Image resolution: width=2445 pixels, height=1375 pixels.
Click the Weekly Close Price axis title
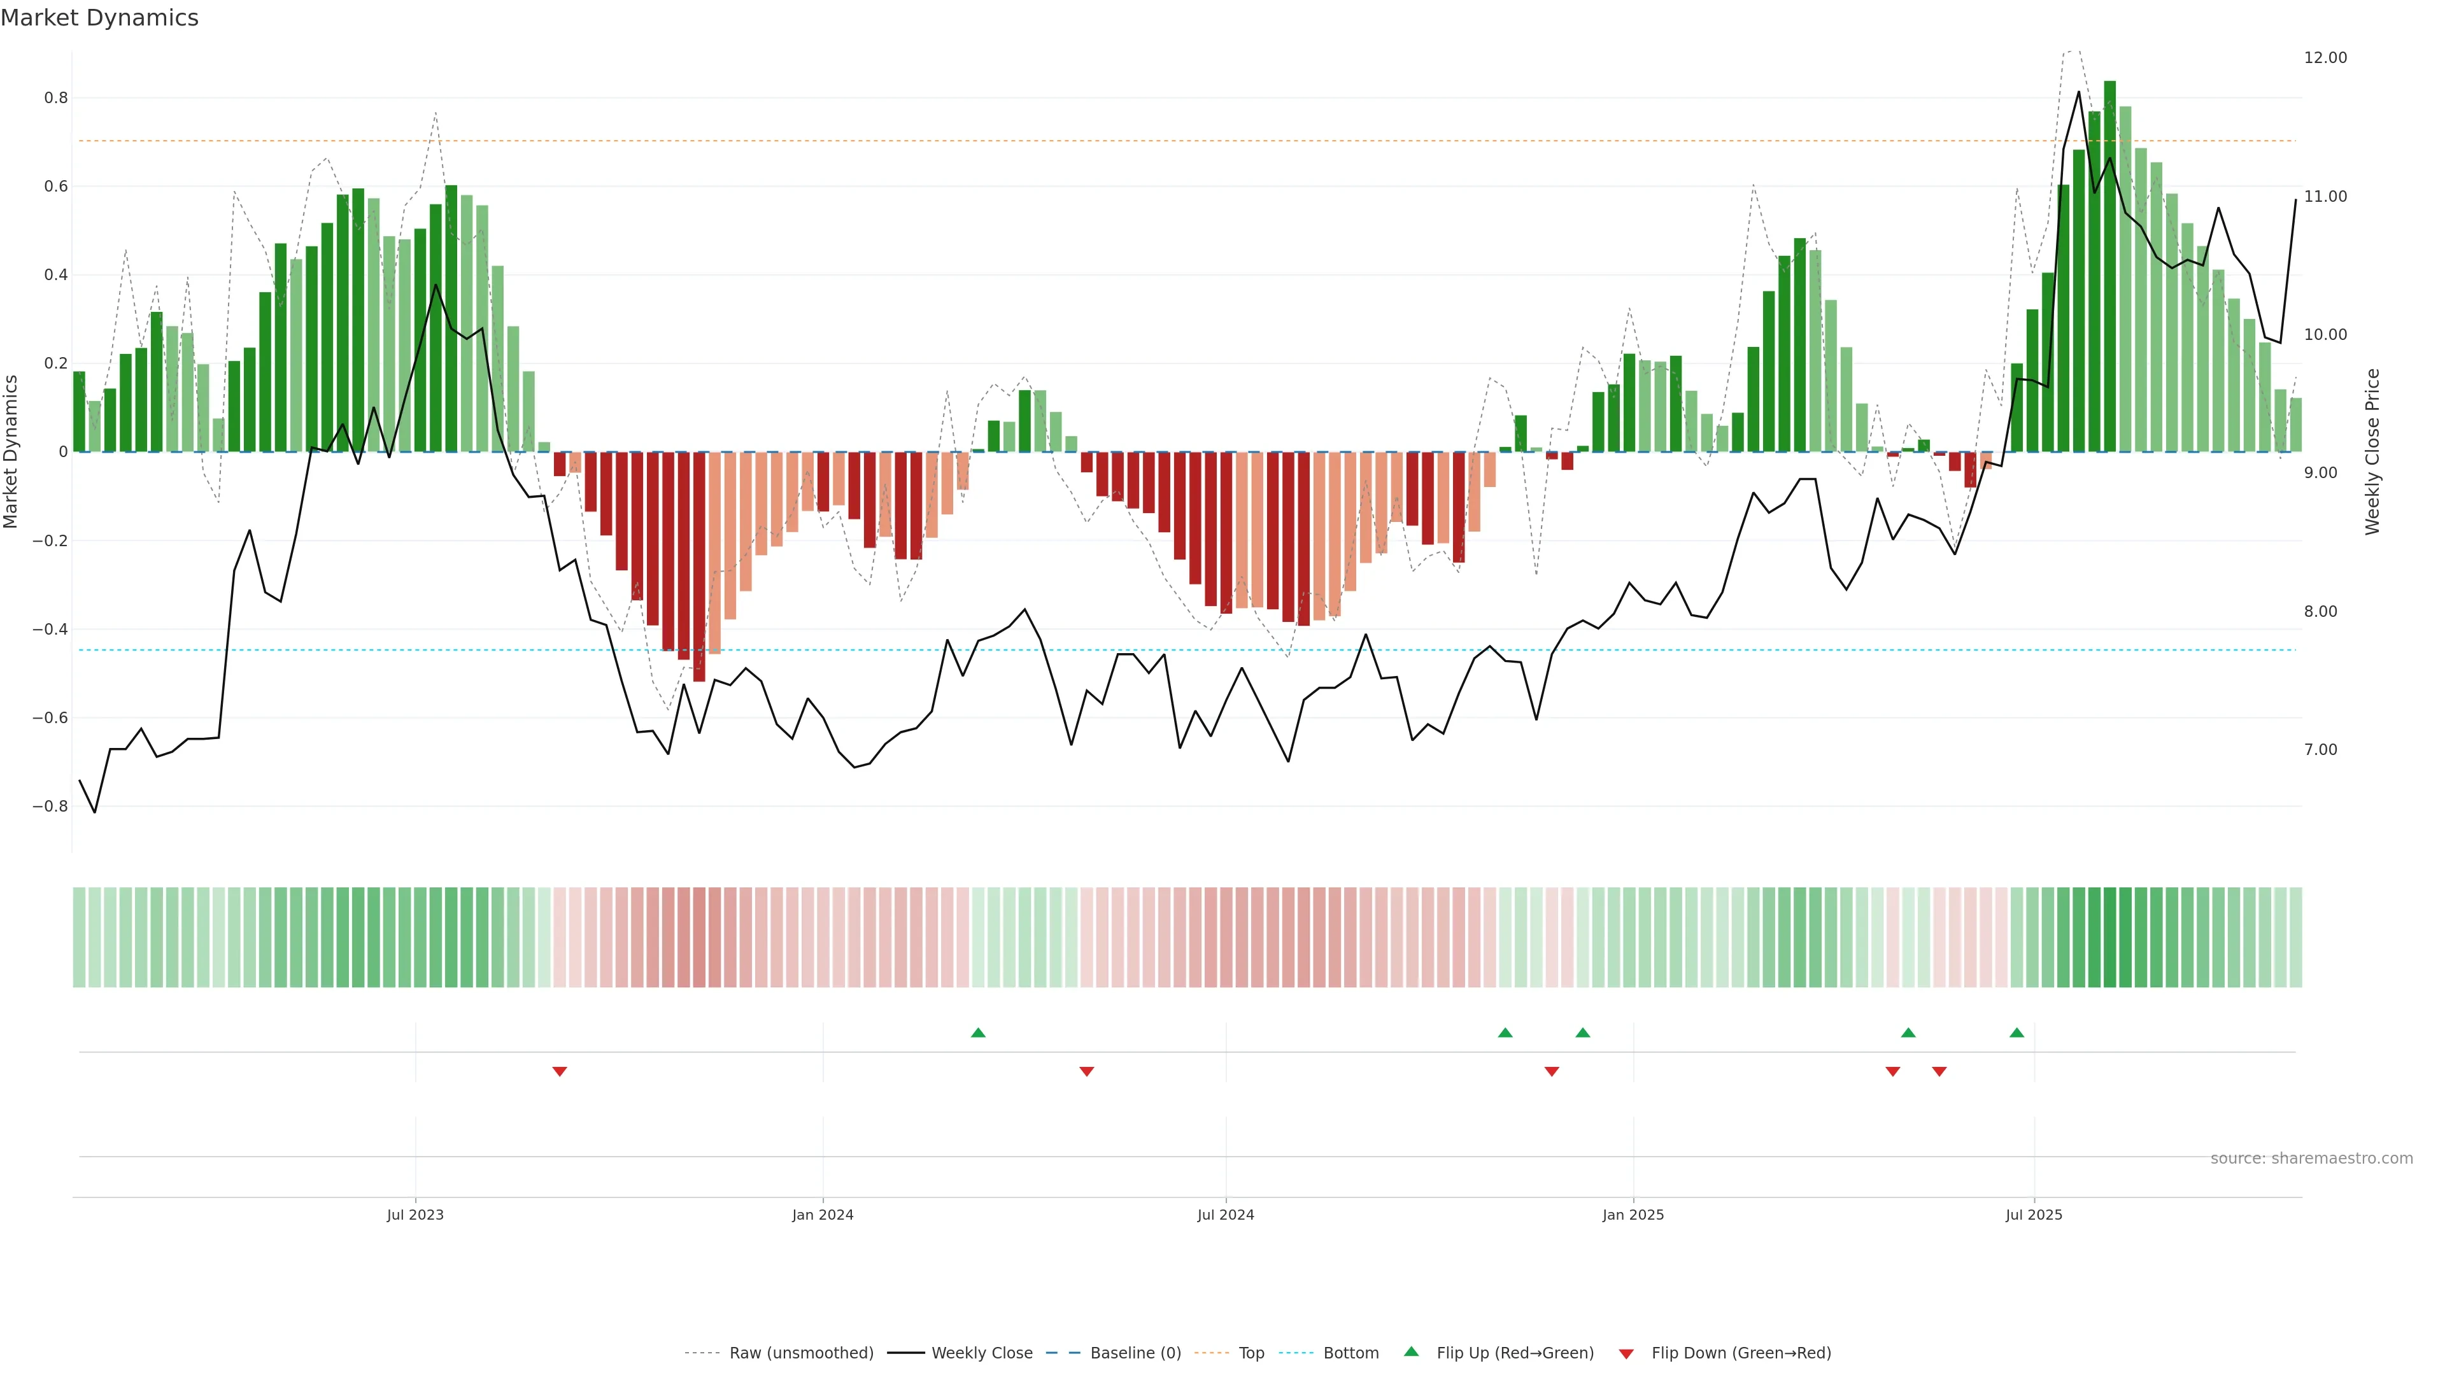pyautogui.click(x=2372, y=452)
